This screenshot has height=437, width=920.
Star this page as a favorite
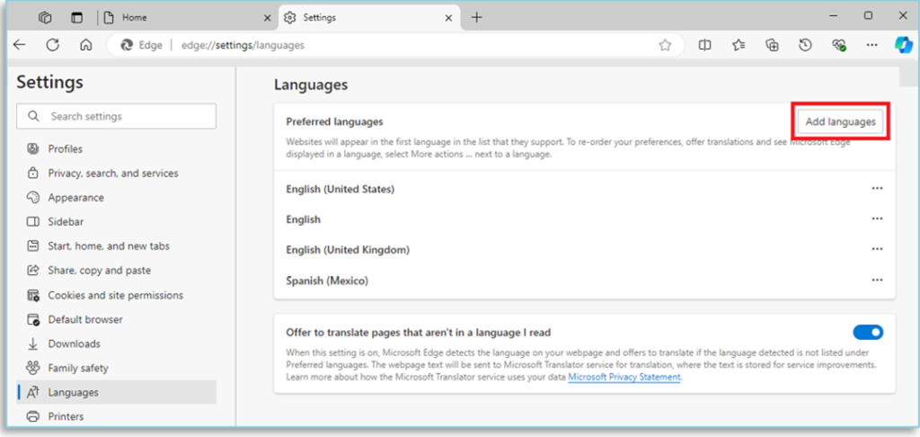pos(665,45)
